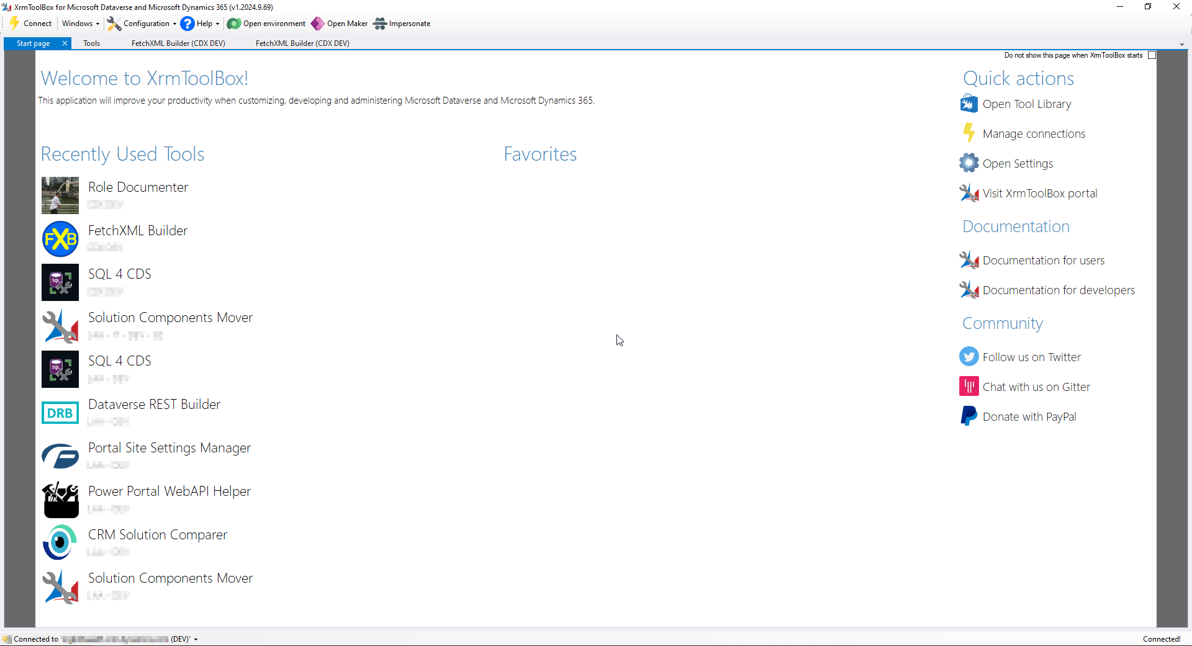
Task: Open Power Portal WebAPI Helper link
Action: coord(169,491)
